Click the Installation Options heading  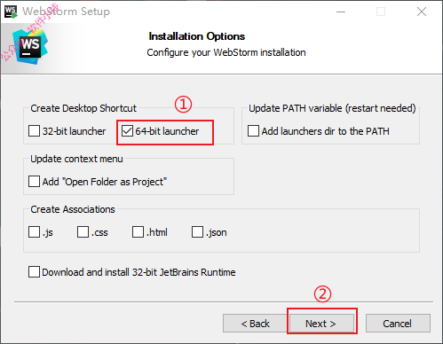(x=197, y=36)
